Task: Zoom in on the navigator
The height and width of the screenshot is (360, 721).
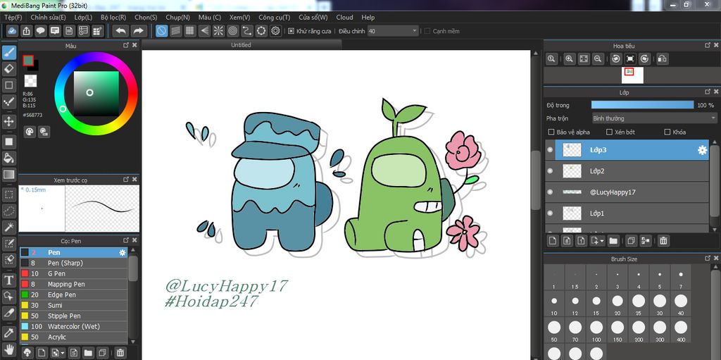Action: pos(569,58)
